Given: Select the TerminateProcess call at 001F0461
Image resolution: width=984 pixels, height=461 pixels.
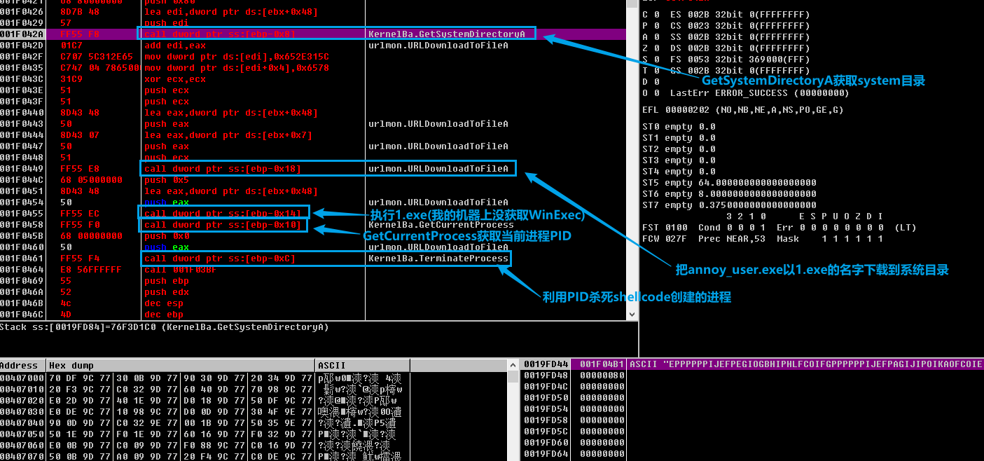Looking at the screenshot, I should click(210, 258).
